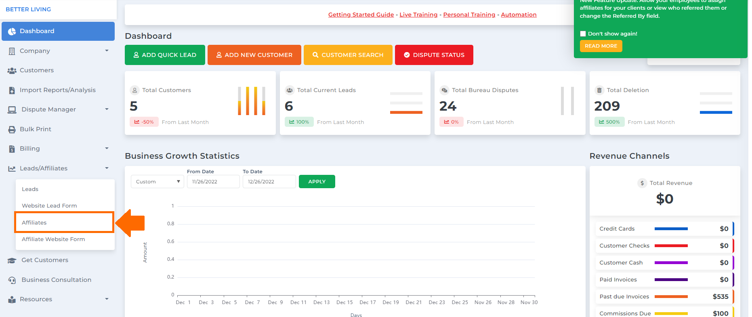Click the From Date input field
Screen dimensions: 752x317
pyautogui.click(x=213, y=182)
